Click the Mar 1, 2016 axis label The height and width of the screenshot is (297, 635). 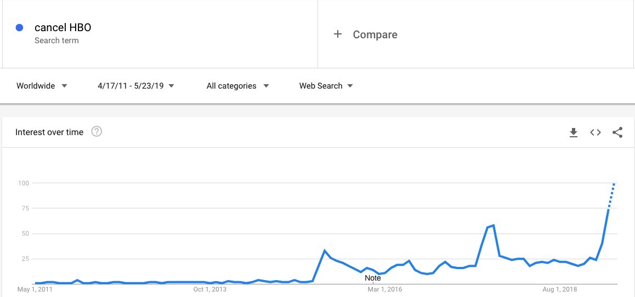click(385, 289)
